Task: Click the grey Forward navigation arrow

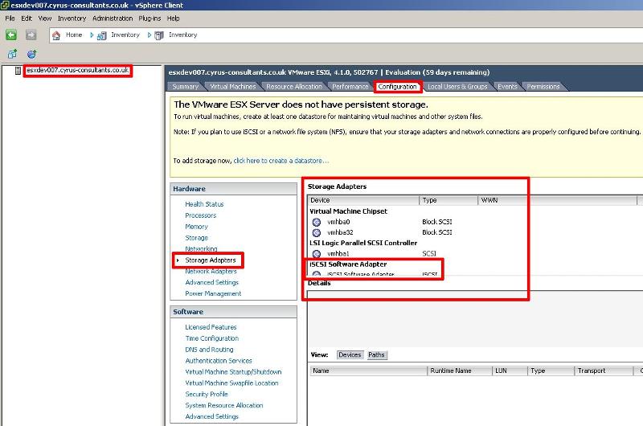Action: (x=31, y=35)
